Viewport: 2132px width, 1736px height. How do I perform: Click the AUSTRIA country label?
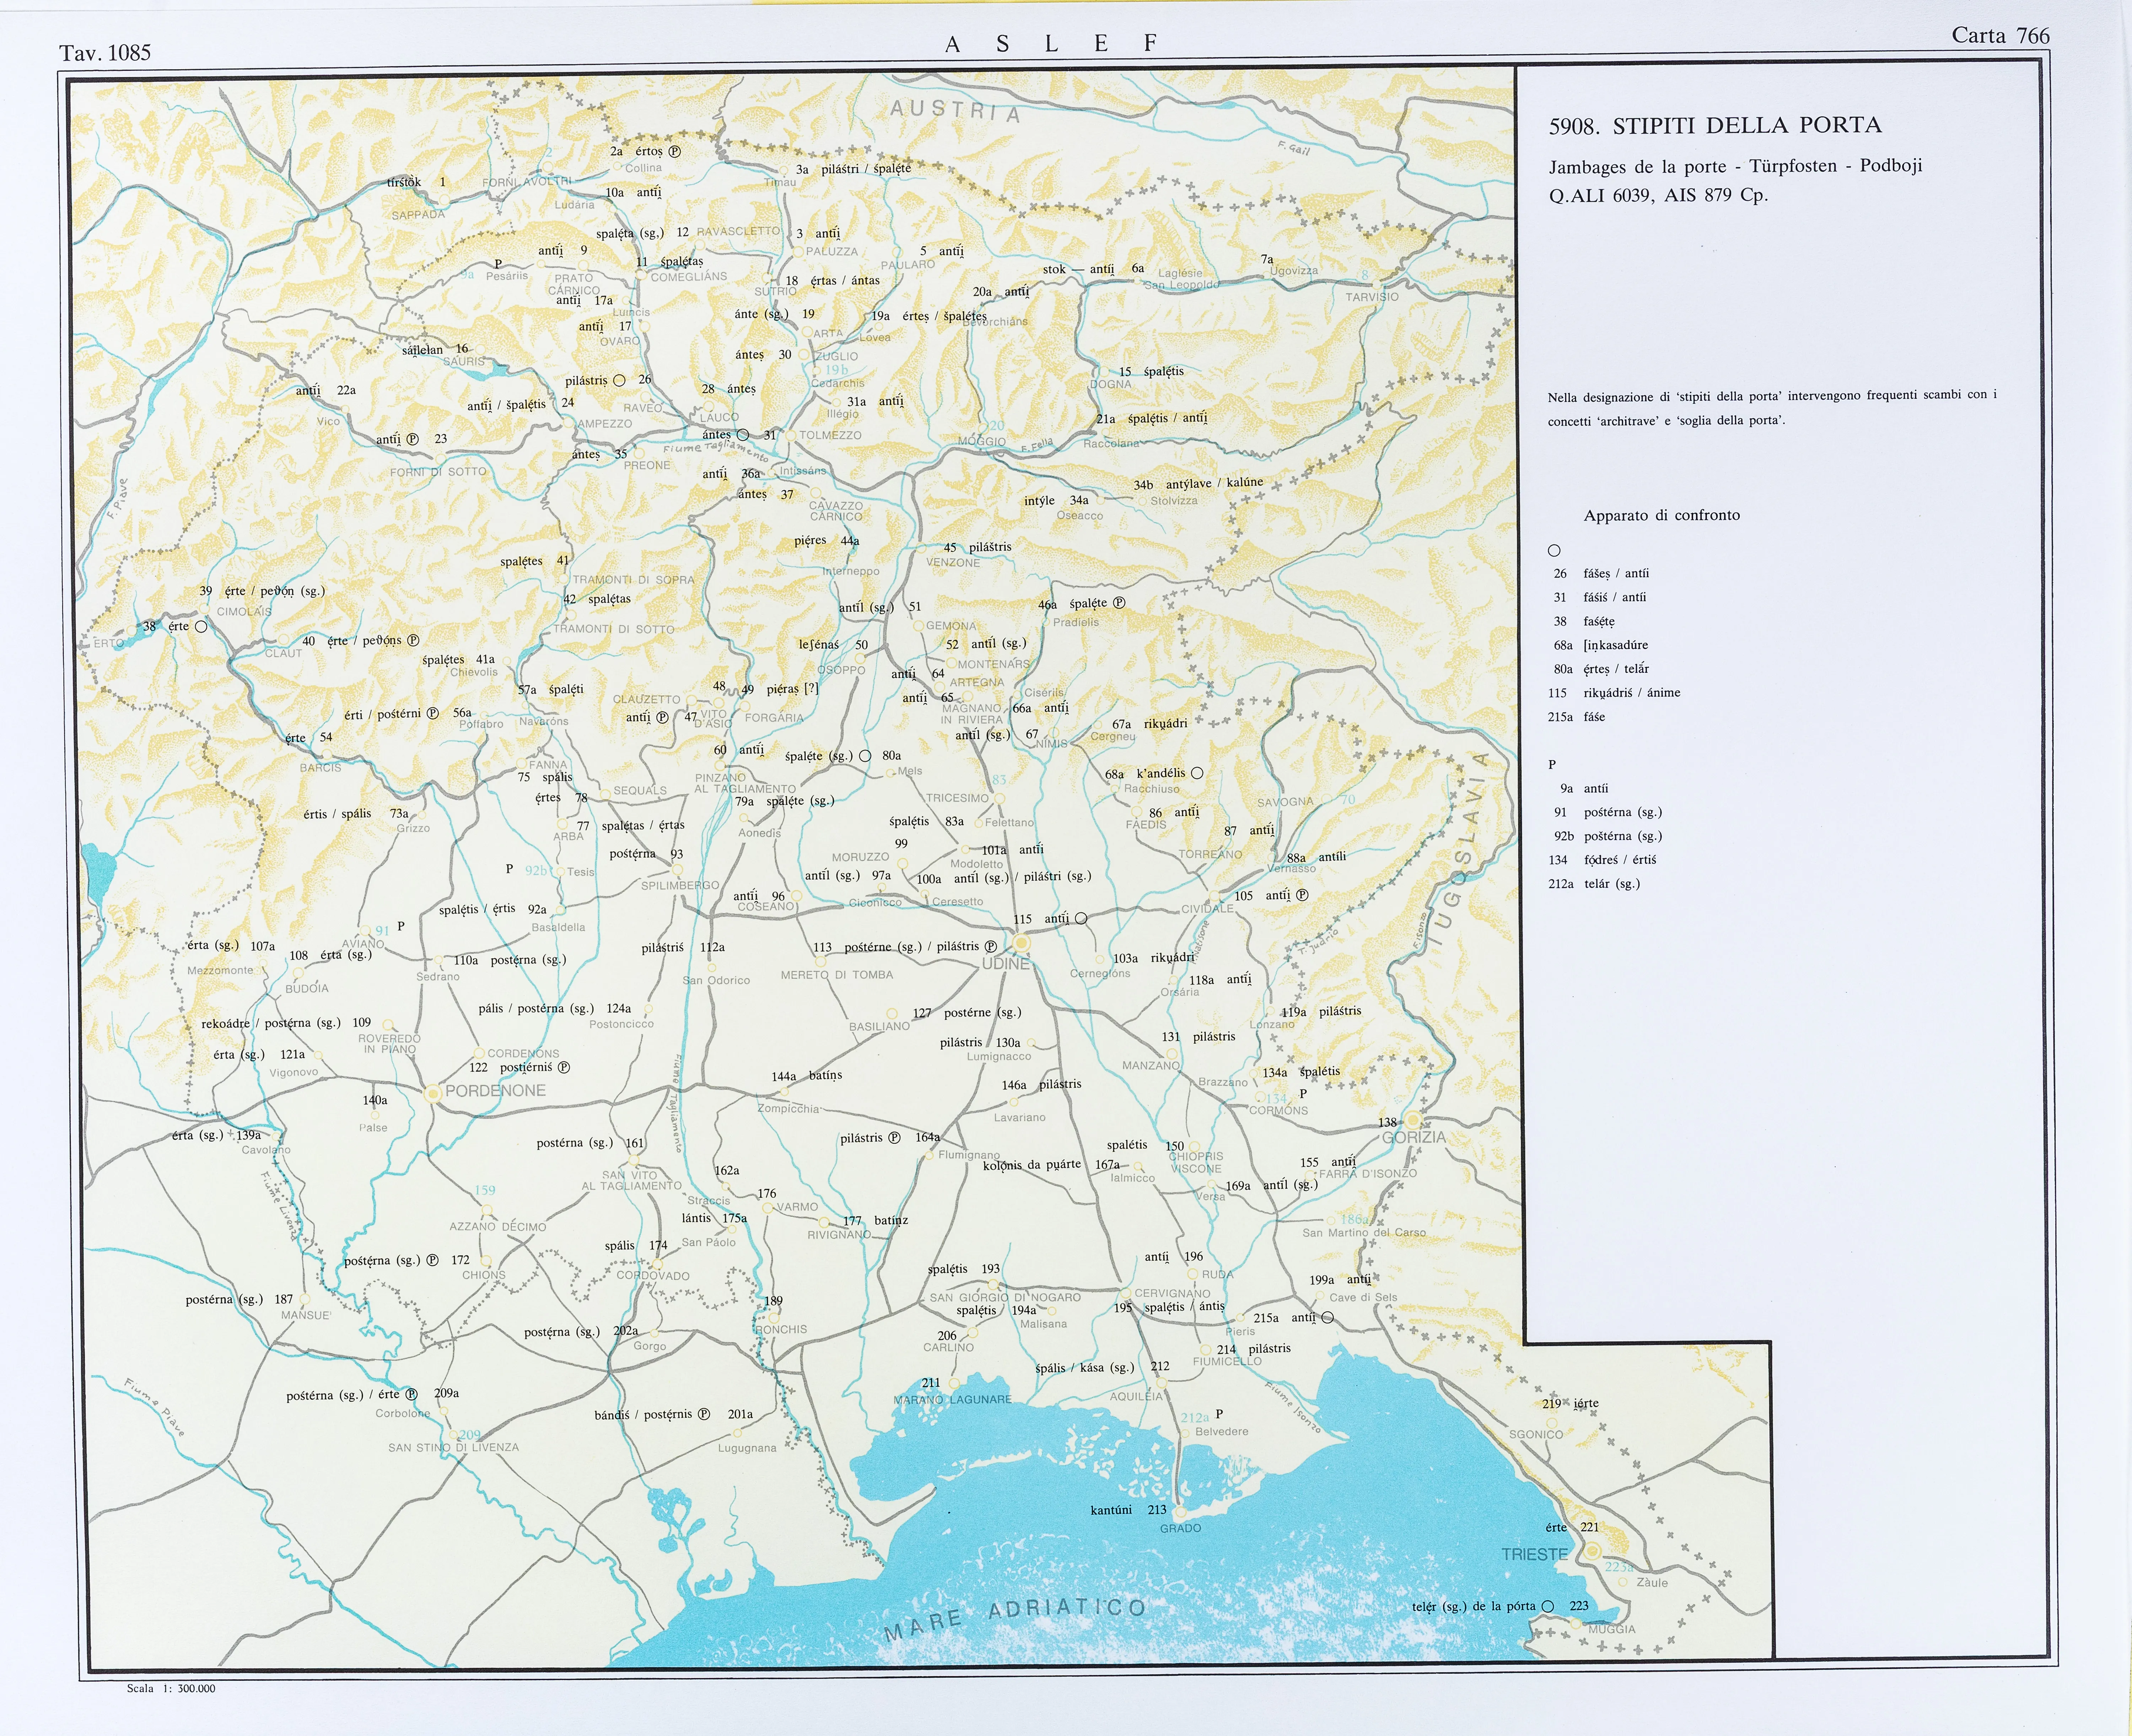pyautogui.click(x=955, y=111)
